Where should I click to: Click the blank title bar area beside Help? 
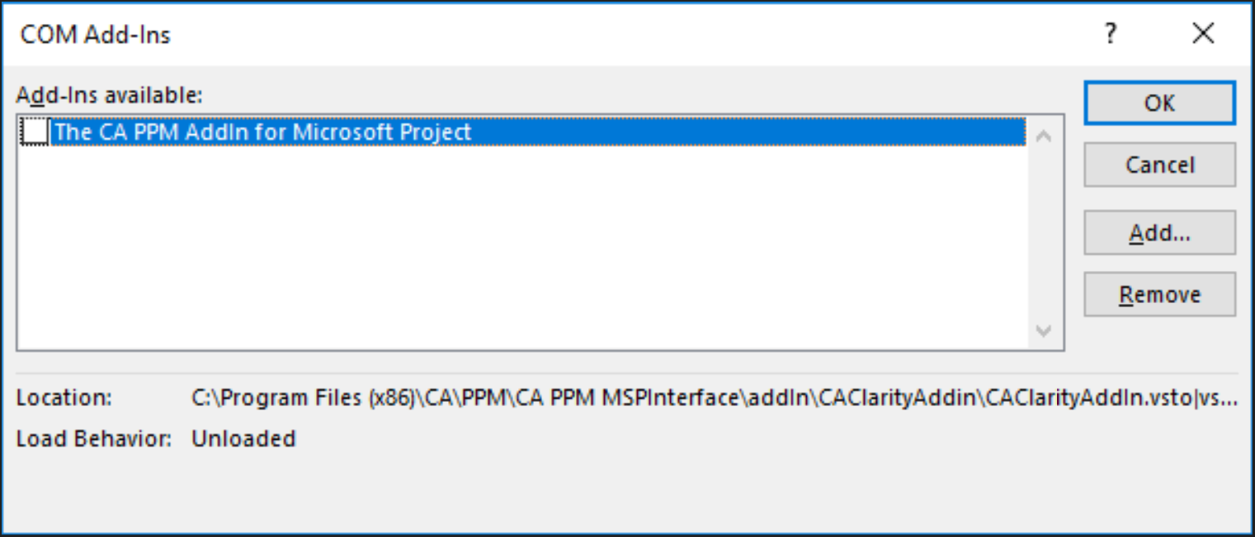(x=660, y=35)
